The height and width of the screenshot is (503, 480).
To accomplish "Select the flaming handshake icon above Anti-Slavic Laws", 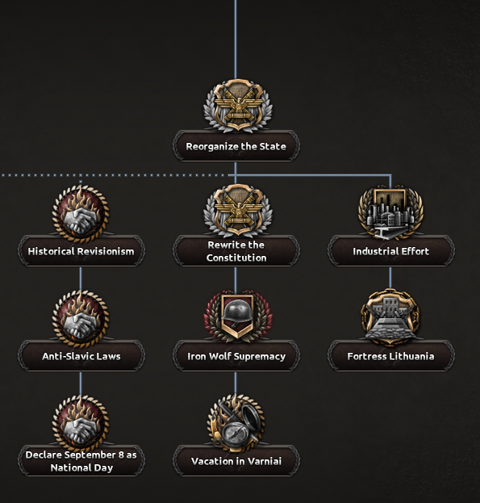I will click(x=81, y=318).
